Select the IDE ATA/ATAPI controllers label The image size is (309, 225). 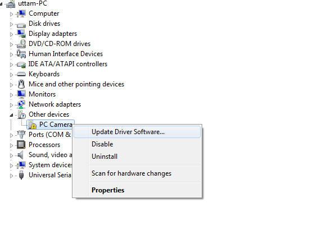click(68, 64)
